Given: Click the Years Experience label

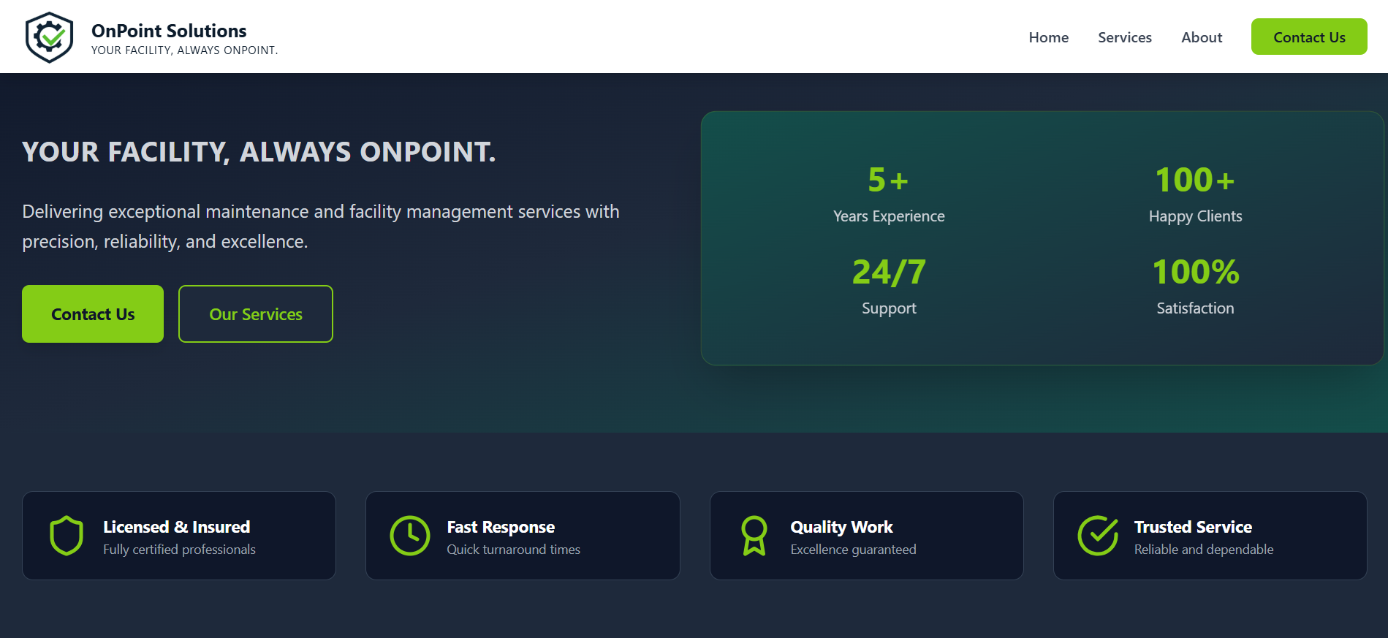Looking at the screenshot, I should click(889, 216).
